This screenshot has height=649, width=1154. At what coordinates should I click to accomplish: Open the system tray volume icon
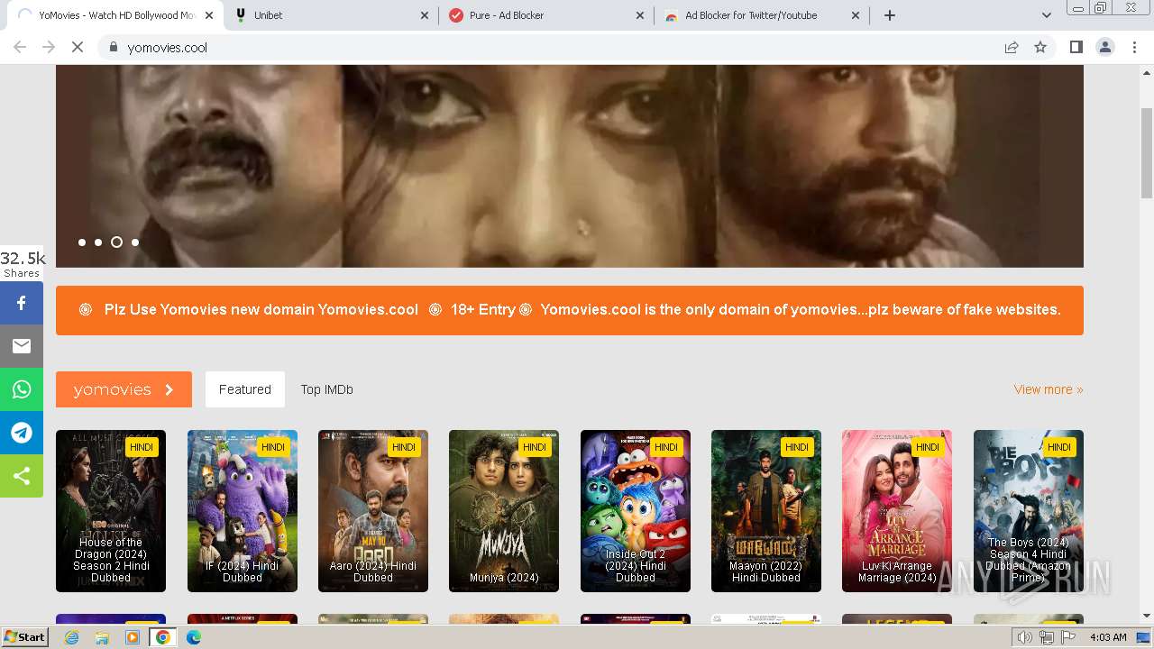pos(1025,637)
